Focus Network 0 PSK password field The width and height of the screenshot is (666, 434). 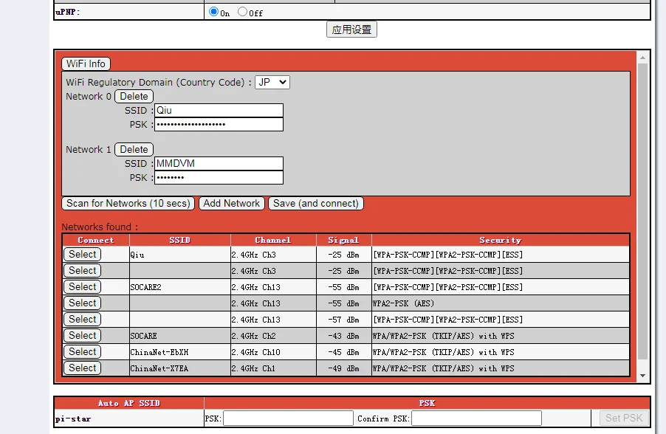219,125
